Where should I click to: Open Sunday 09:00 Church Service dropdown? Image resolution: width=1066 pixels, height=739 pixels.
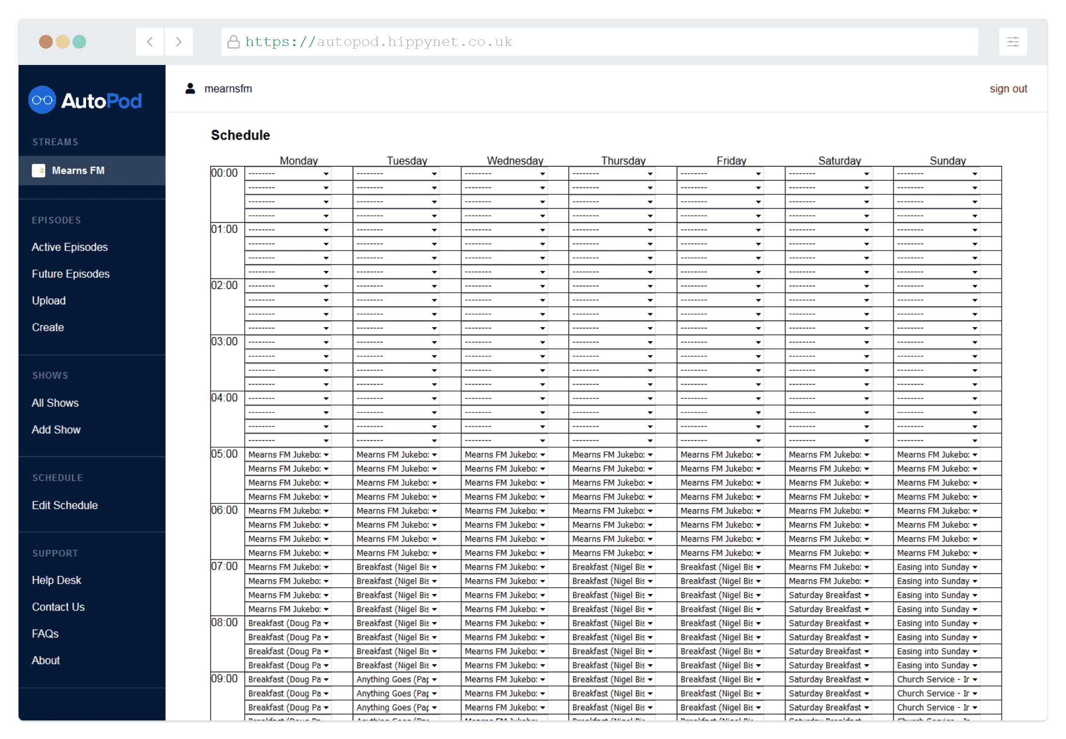[x=937, y=679]
